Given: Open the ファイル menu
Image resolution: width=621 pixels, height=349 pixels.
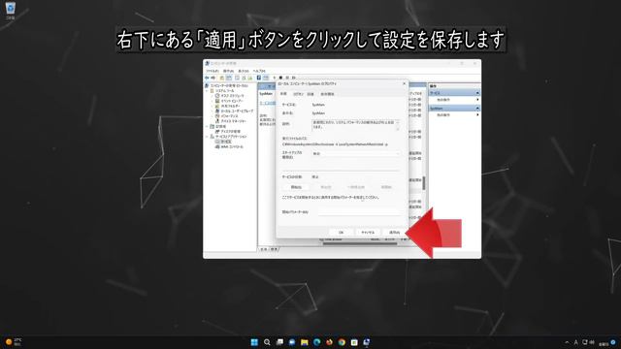Looking at the screenshot, I should click(212, 71).
